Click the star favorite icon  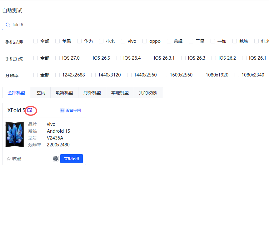click(x=8, y=159)
